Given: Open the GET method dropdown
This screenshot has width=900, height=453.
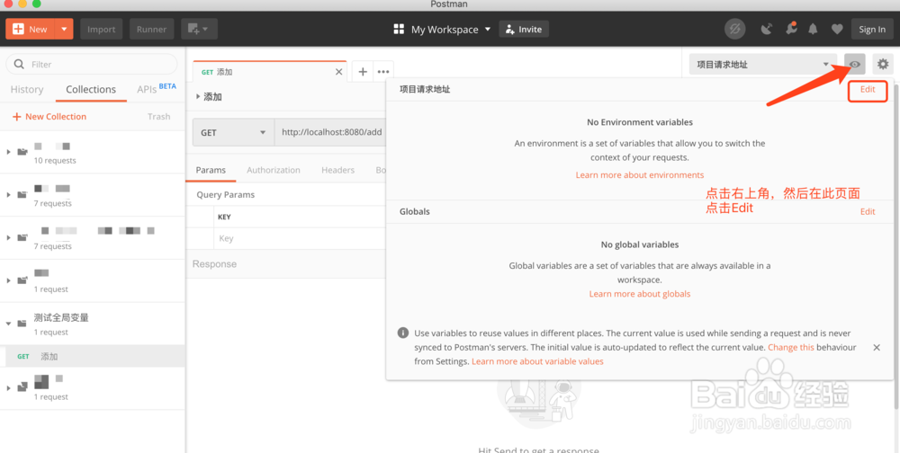Looking at the screenshot, I should pyautogui.click(x=233, y=132).
